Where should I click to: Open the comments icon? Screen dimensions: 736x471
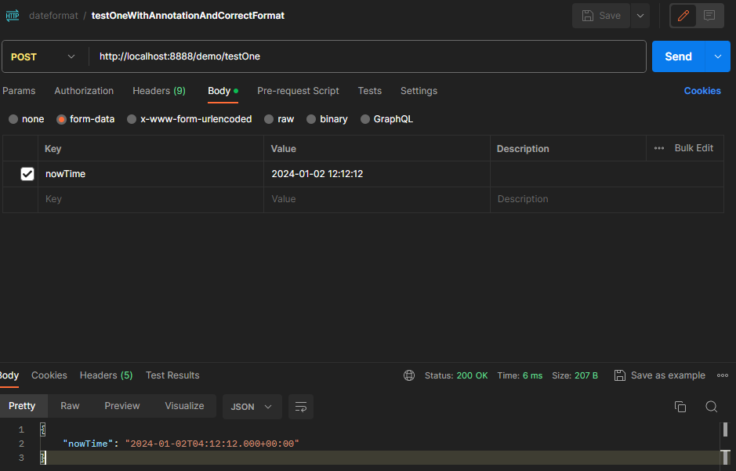[x=709, y=16]
